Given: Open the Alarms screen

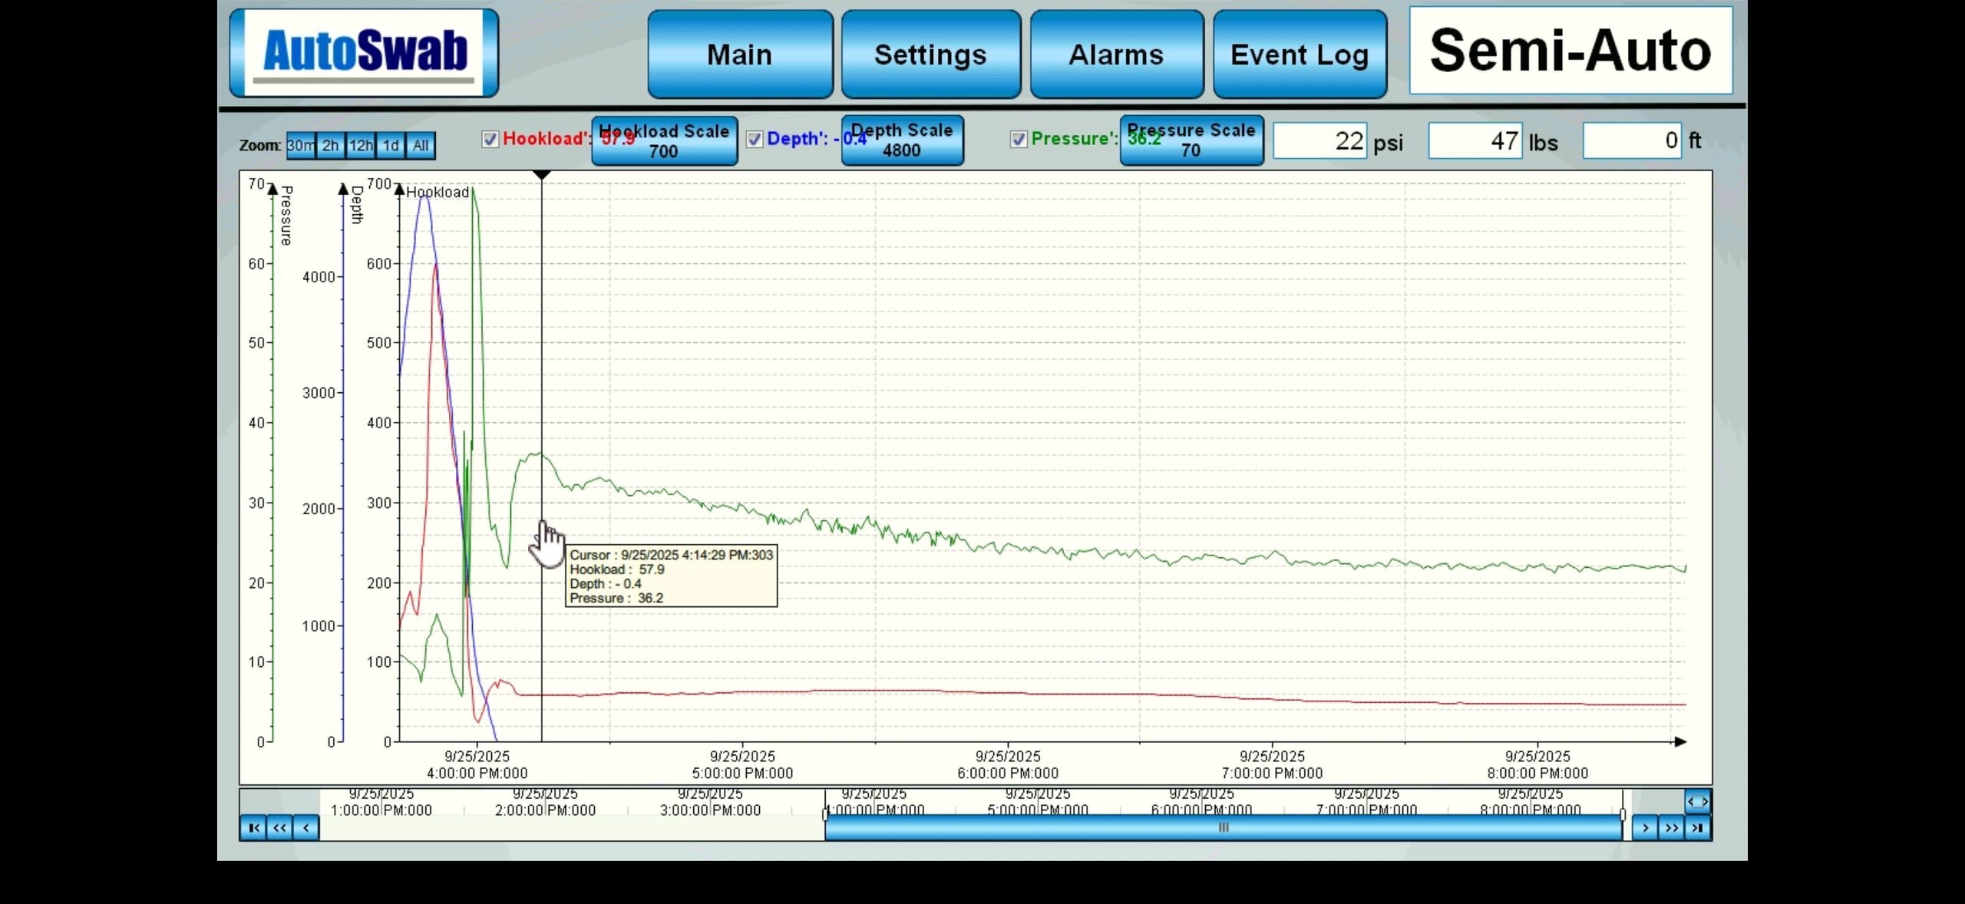Looking at the screenshot, I should [x=1117, y=54].
